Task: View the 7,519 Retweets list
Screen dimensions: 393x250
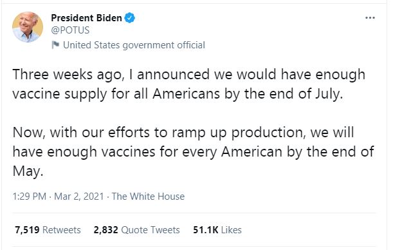Action: 48,230
